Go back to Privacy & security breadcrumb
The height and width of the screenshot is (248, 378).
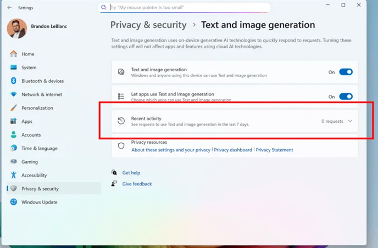point(148,25)
